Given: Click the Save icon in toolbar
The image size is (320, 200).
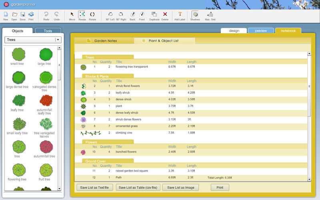Looking at the screenshot, I should click(22, 14).
